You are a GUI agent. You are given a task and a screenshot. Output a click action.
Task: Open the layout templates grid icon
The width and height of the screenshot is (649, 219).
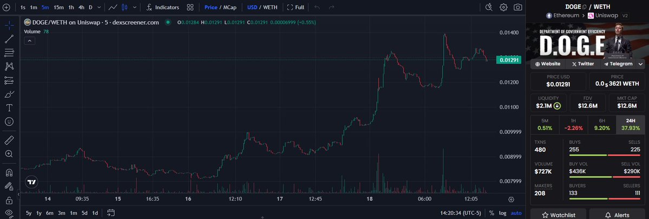(x=190, y=7)
